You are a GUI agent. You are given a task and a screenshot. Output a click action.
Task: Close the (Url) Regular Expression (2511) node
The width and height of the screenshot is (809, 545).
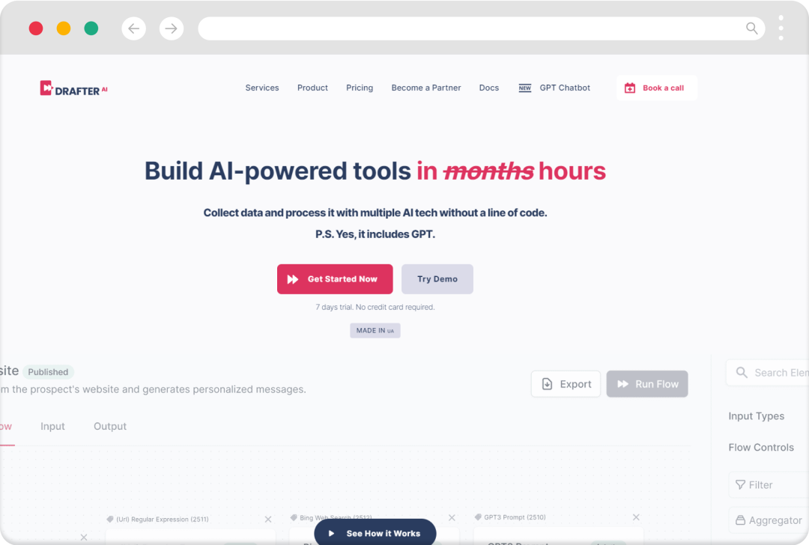point(268,520)
